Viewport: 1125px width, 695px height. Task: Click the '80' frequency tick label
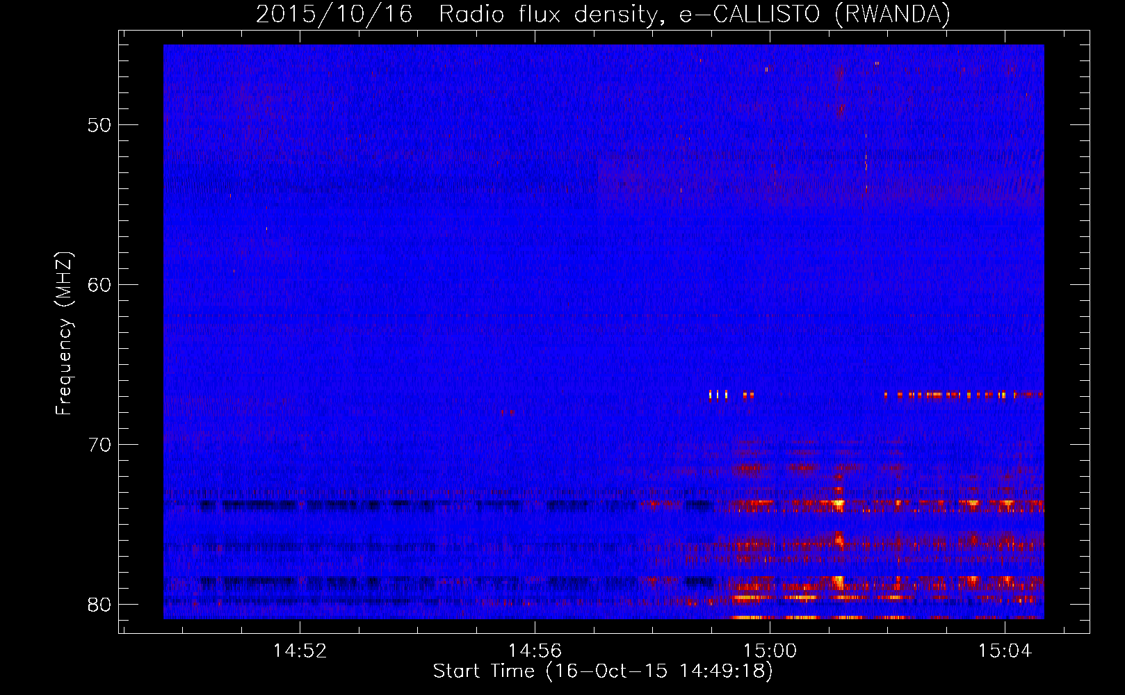tap(99, 605)
